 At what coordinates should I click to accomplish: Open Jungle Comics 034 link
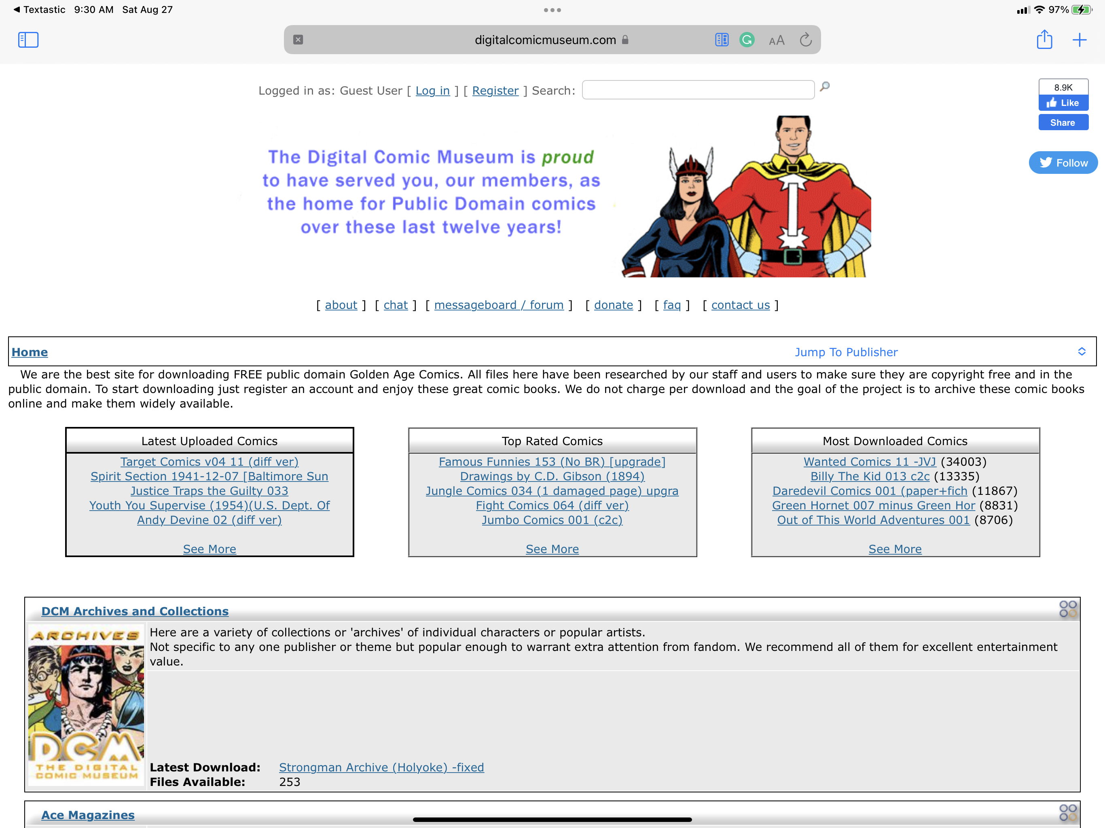pyautogui.click(x=552, y=491)
